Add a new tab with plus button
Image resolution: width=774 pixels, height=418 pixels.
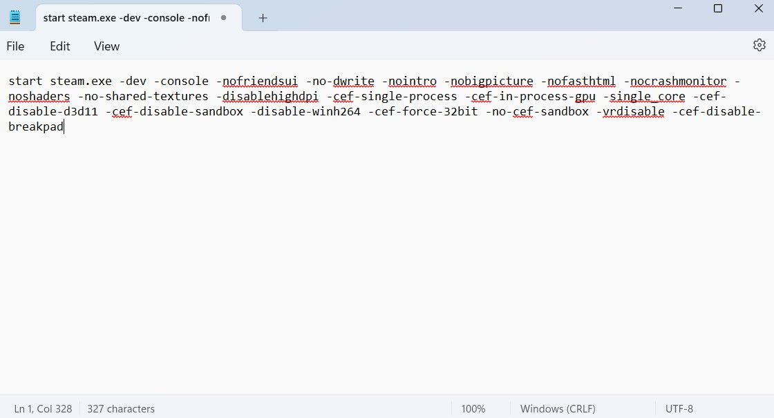click(263, 18)
